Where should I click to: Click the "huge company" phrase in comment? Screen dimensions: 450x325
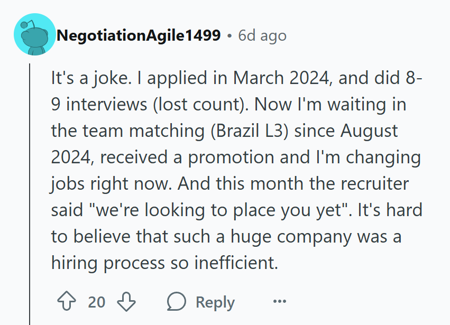291,237
